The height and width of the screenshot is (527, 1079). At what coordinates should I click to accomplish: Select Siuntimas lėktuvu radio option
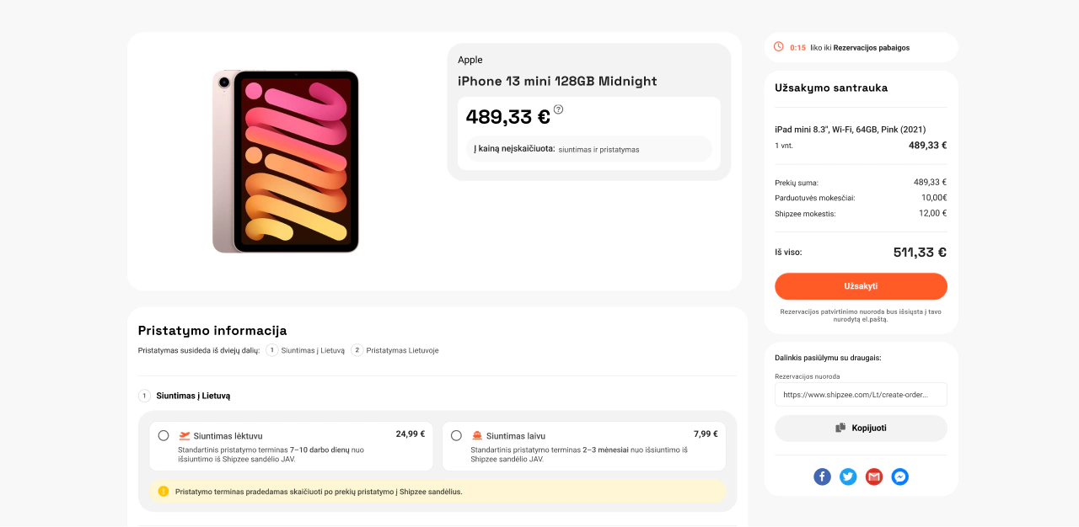164,435
